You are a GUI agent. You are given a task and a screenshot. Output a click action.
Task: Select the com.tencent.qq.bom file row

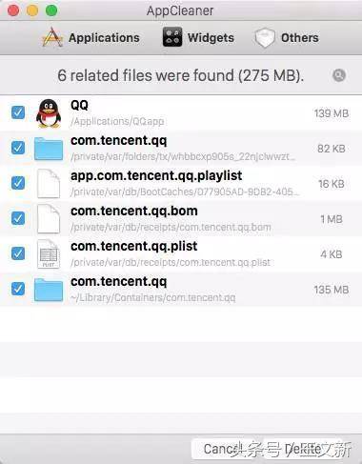pyautogui.click(x=181, y=219)
